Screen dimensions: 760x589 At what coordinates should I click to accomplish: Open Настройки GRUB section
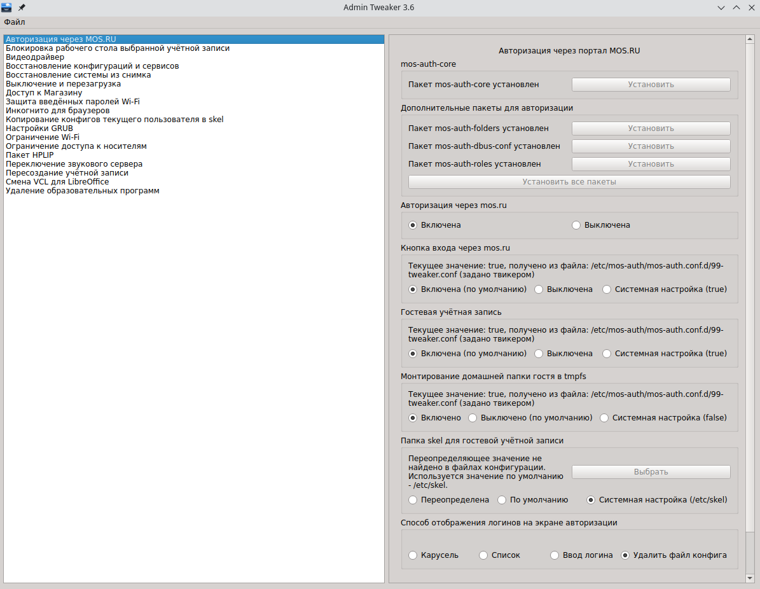[39, 128]
